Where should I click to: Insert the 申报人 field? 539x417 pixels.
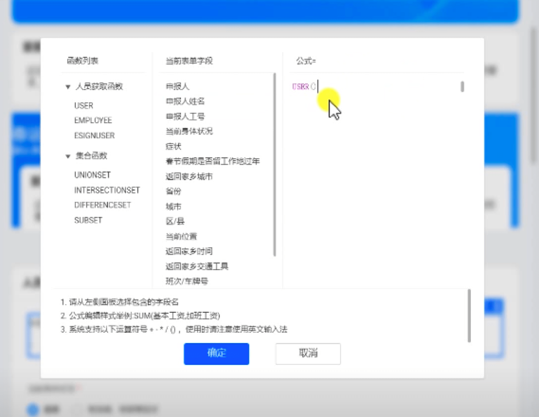tap(177, 86)
